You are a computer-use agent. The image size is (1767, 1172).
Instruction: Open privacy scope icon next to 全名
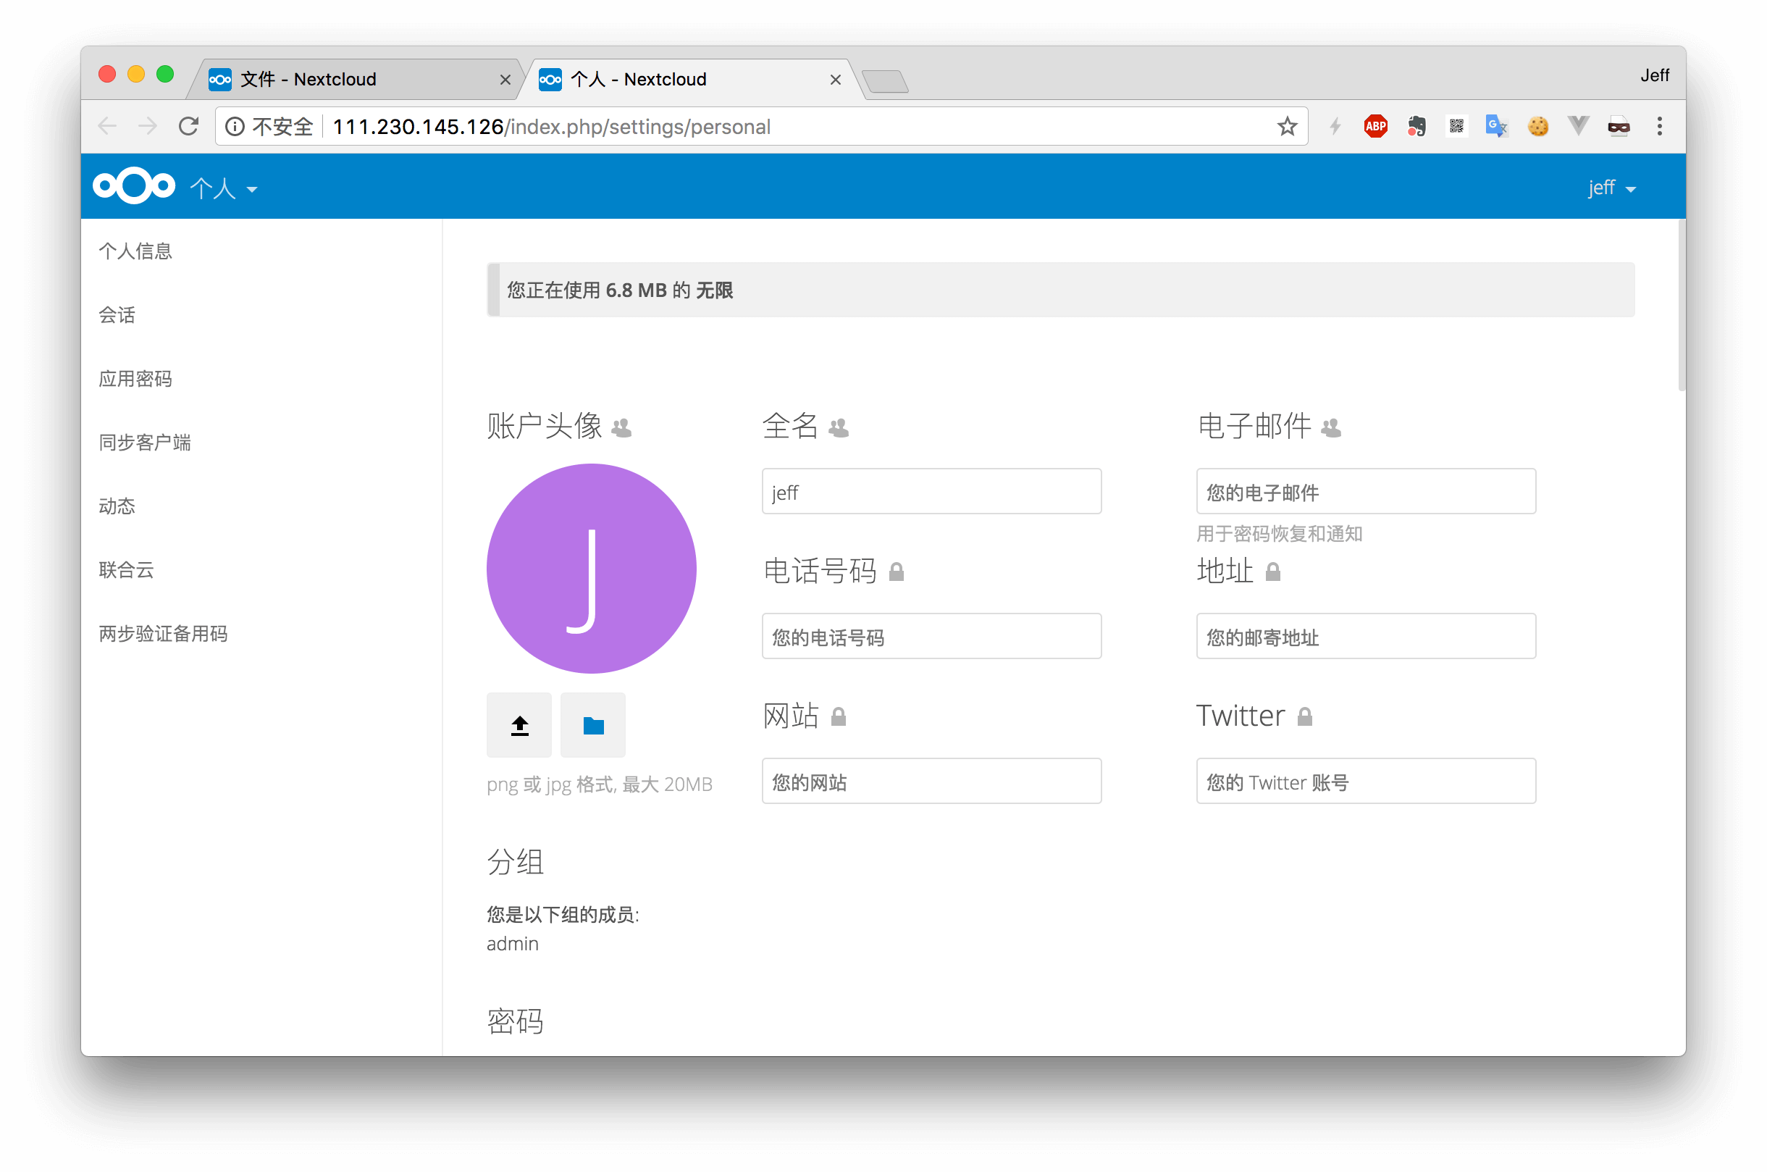pos(839,427)
